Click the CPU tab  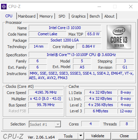pyautogui.click(x=9, y=16)
